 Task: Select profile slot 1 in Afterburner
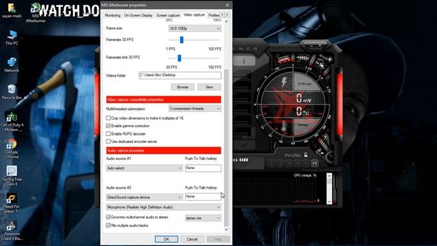(272, 163)
